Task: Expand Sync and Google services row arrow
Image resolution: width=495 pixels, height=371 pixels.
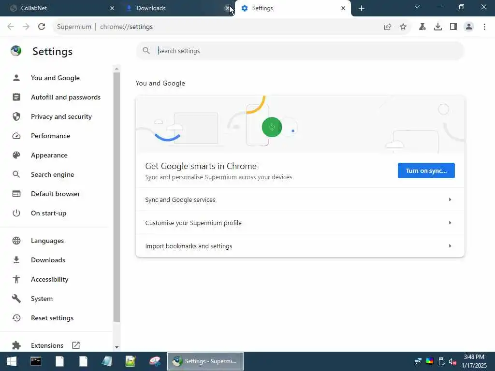Action: 450,200
